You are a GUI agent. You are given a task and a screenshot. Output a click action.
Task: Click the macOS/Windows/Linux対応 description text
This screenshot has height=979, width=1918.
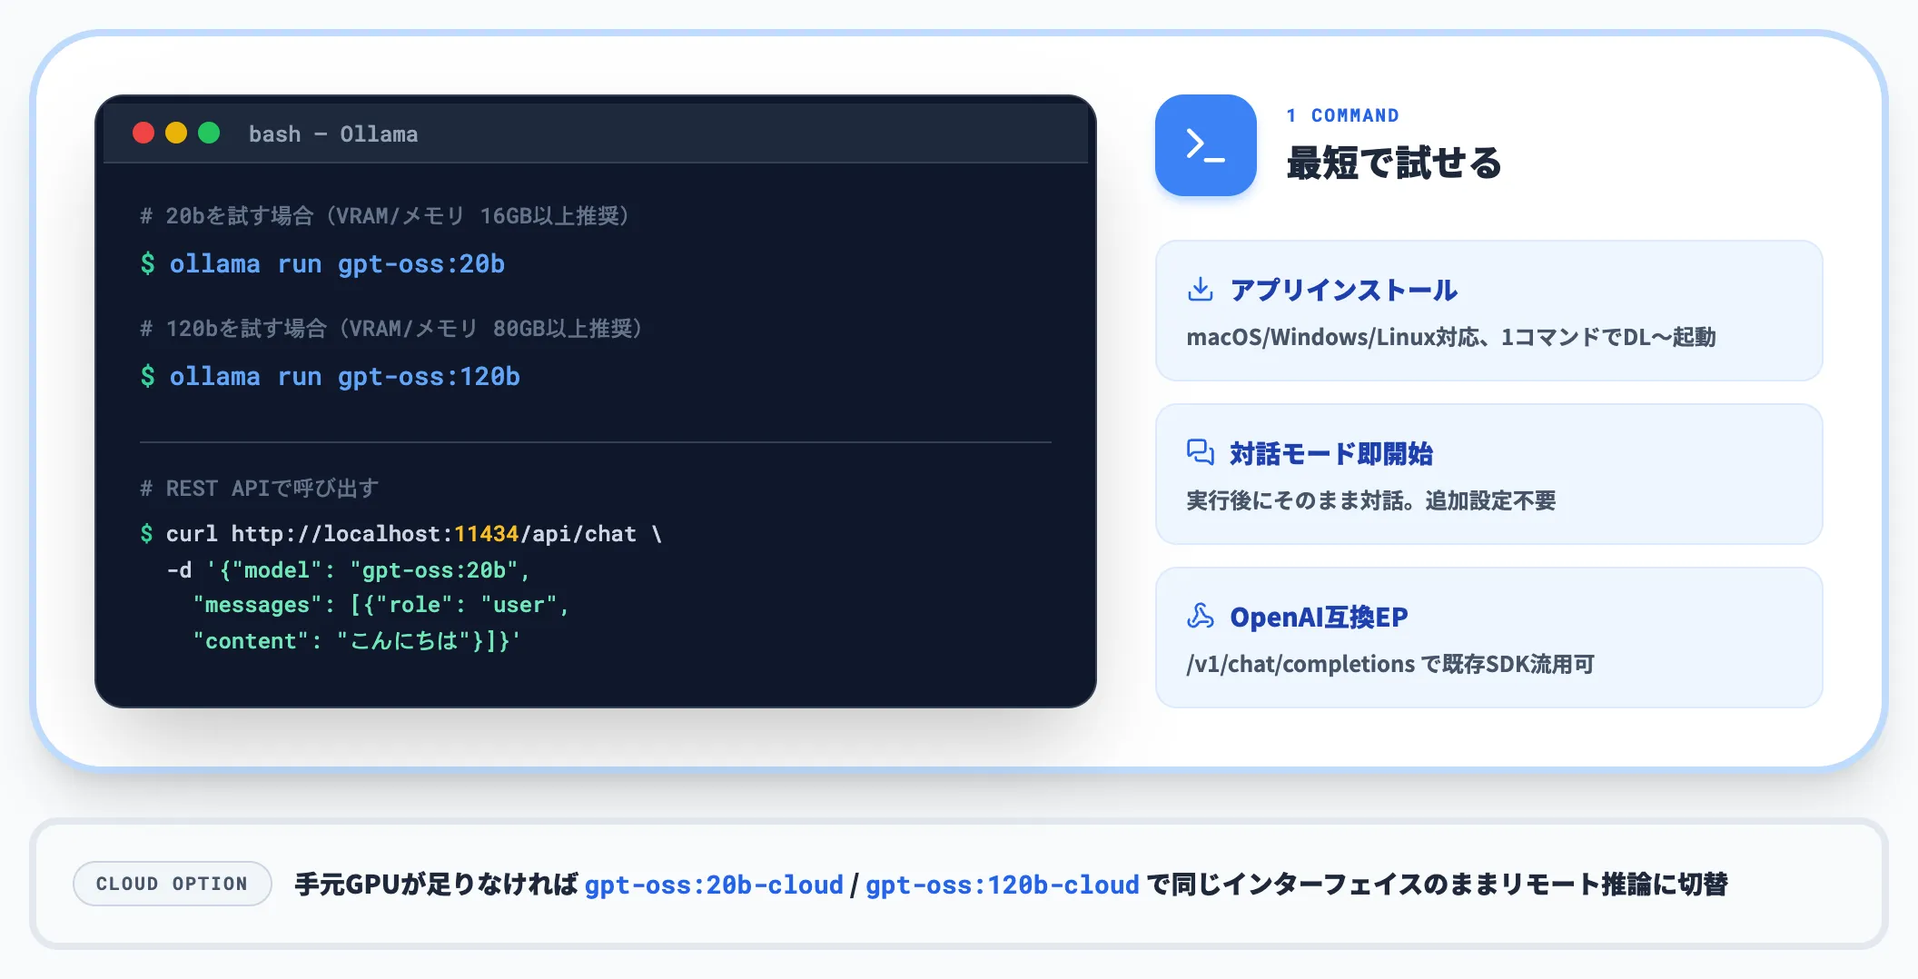point(1451,337)
